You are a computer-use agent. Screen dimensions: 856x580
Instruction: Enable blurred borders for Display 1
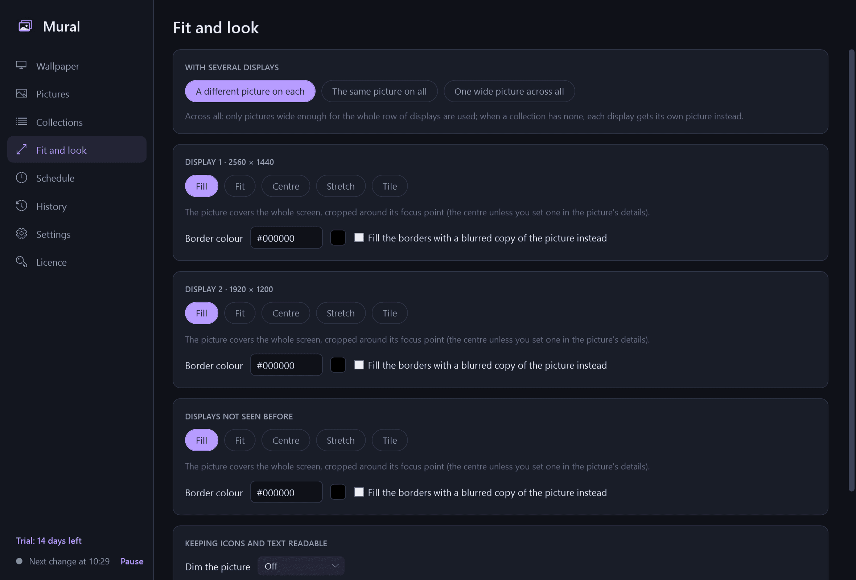click(x=359, y=238)
